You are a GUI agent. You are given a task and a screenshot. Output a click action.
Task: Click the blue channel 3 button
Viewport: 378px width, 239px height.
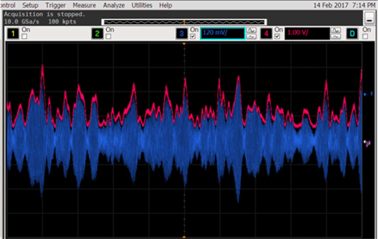click(182, 33)
